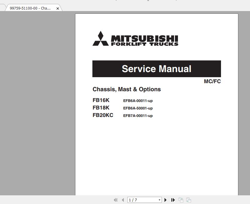Advance to the next page
The width and height of the screenshot is (250, 204).
(x=166, y=200)
